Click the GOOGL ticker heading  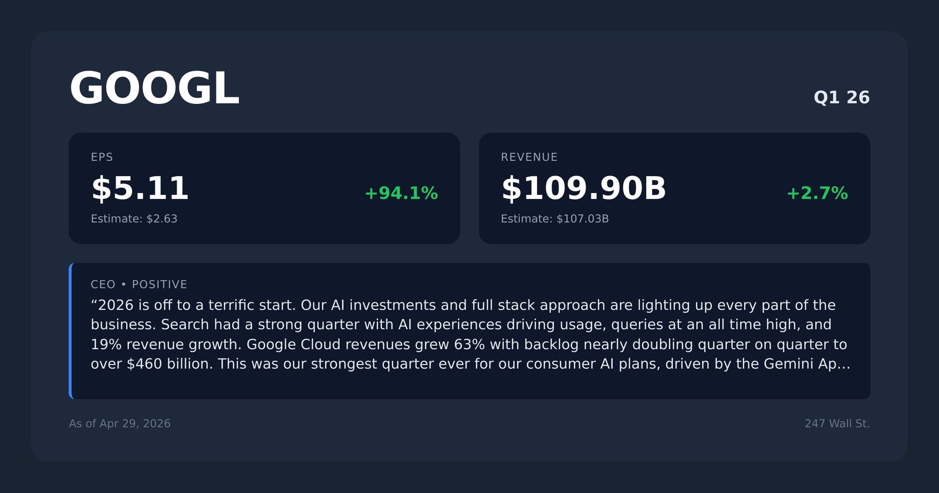[x=154, y=89]
